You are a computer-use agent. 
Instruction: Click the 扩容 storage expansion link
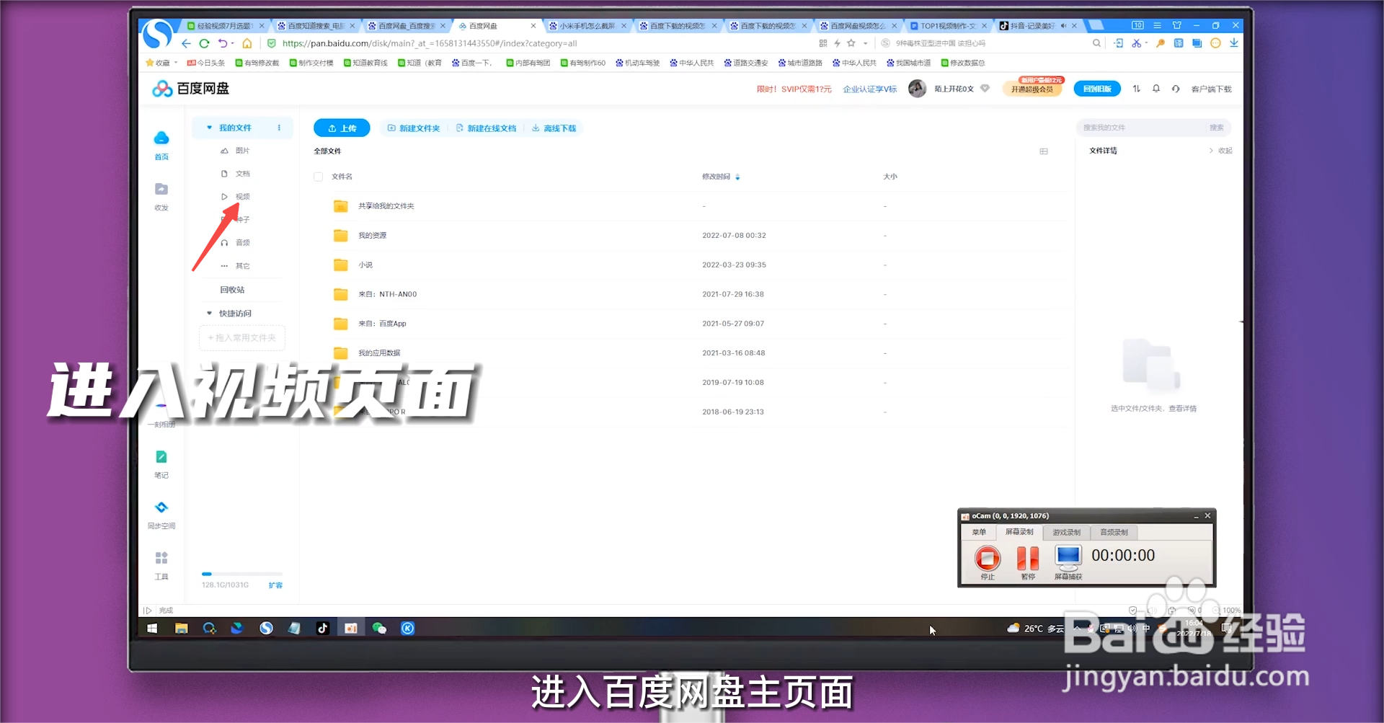(x=275, y=585)
